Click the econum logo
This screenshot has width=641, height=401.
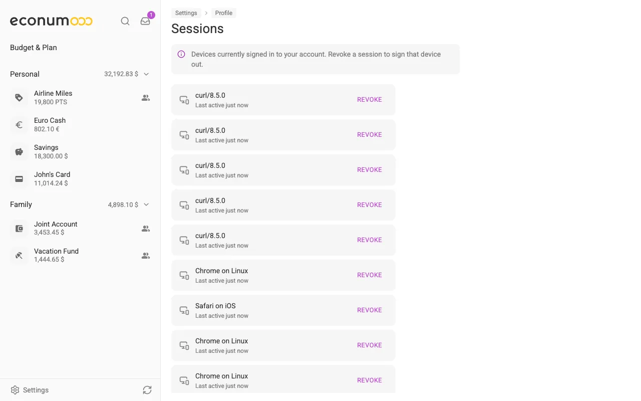pos(51,21)
